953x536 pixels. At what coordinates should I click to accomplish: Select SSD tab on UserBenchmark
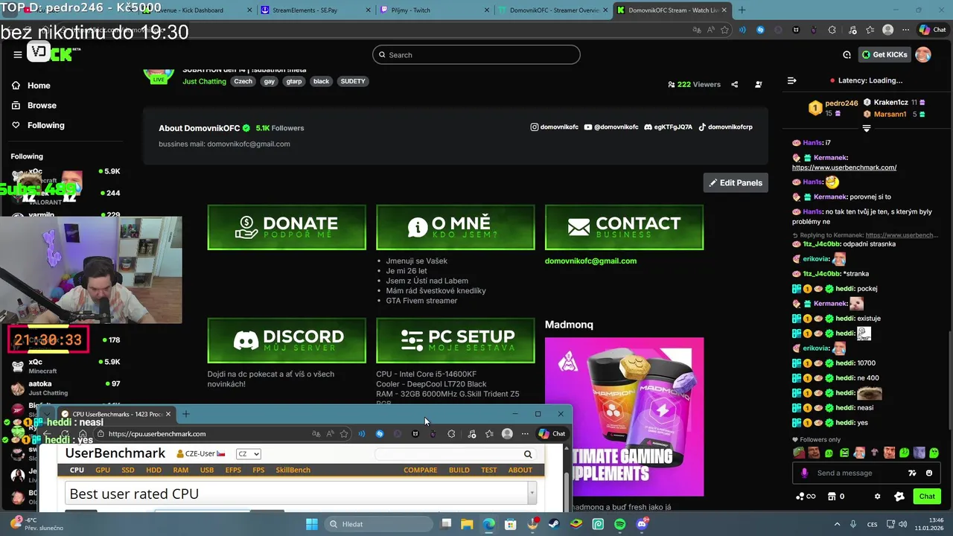[127, 470]
